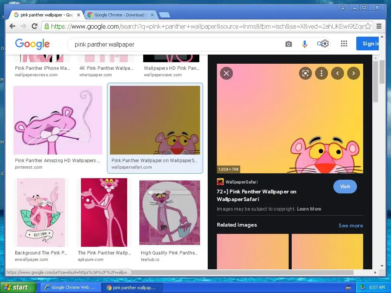Reload the page with the refresh icon

(34, 26)
